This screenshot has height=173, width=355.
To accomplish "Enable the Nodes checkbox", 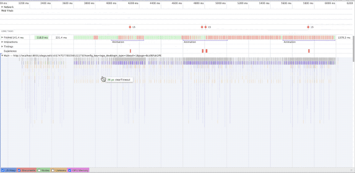I will click(39, 170).
